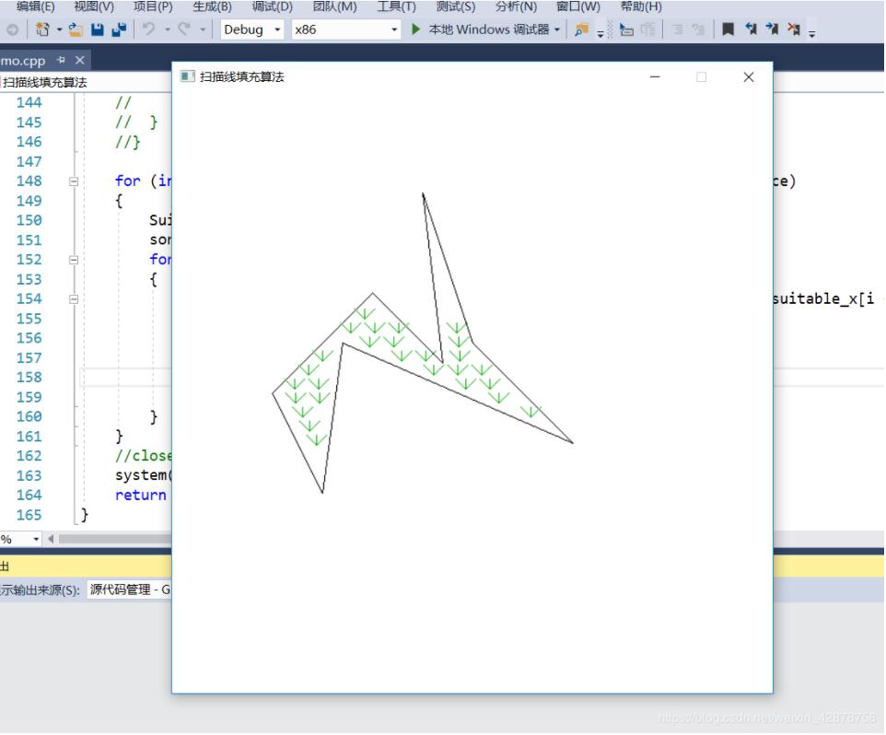
Task: Collapse the for loop at line 148
Action: pos(74,181)
